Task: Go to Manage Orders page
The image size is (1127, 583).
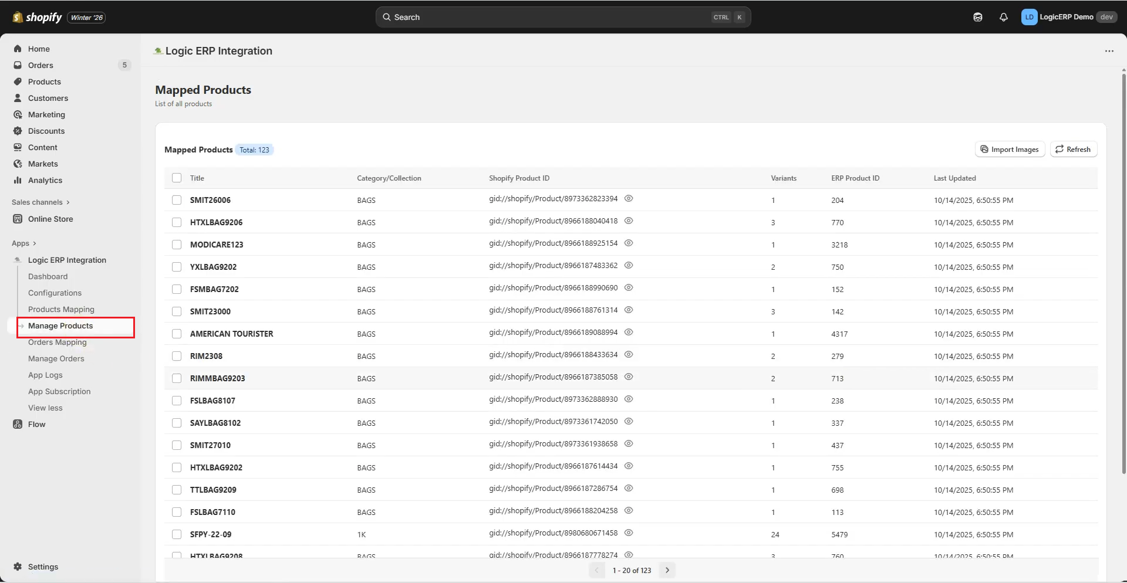Action: point(56,358)
